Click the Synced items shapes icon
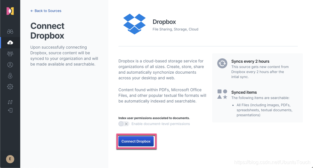The height and width of the screenshot is (168, 313). (x=222, y=94)
